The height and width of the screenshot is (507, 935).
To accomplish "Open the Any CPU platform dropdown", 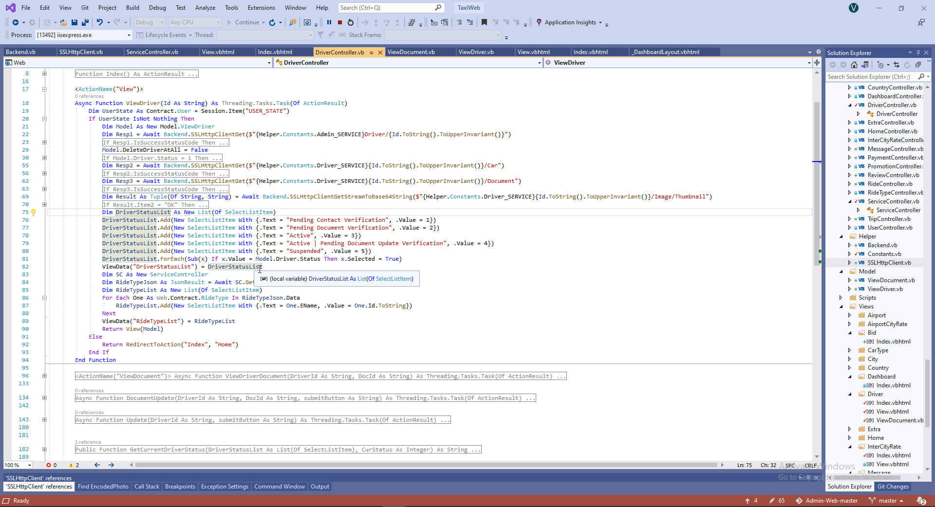I will click(x=195, y=22).
